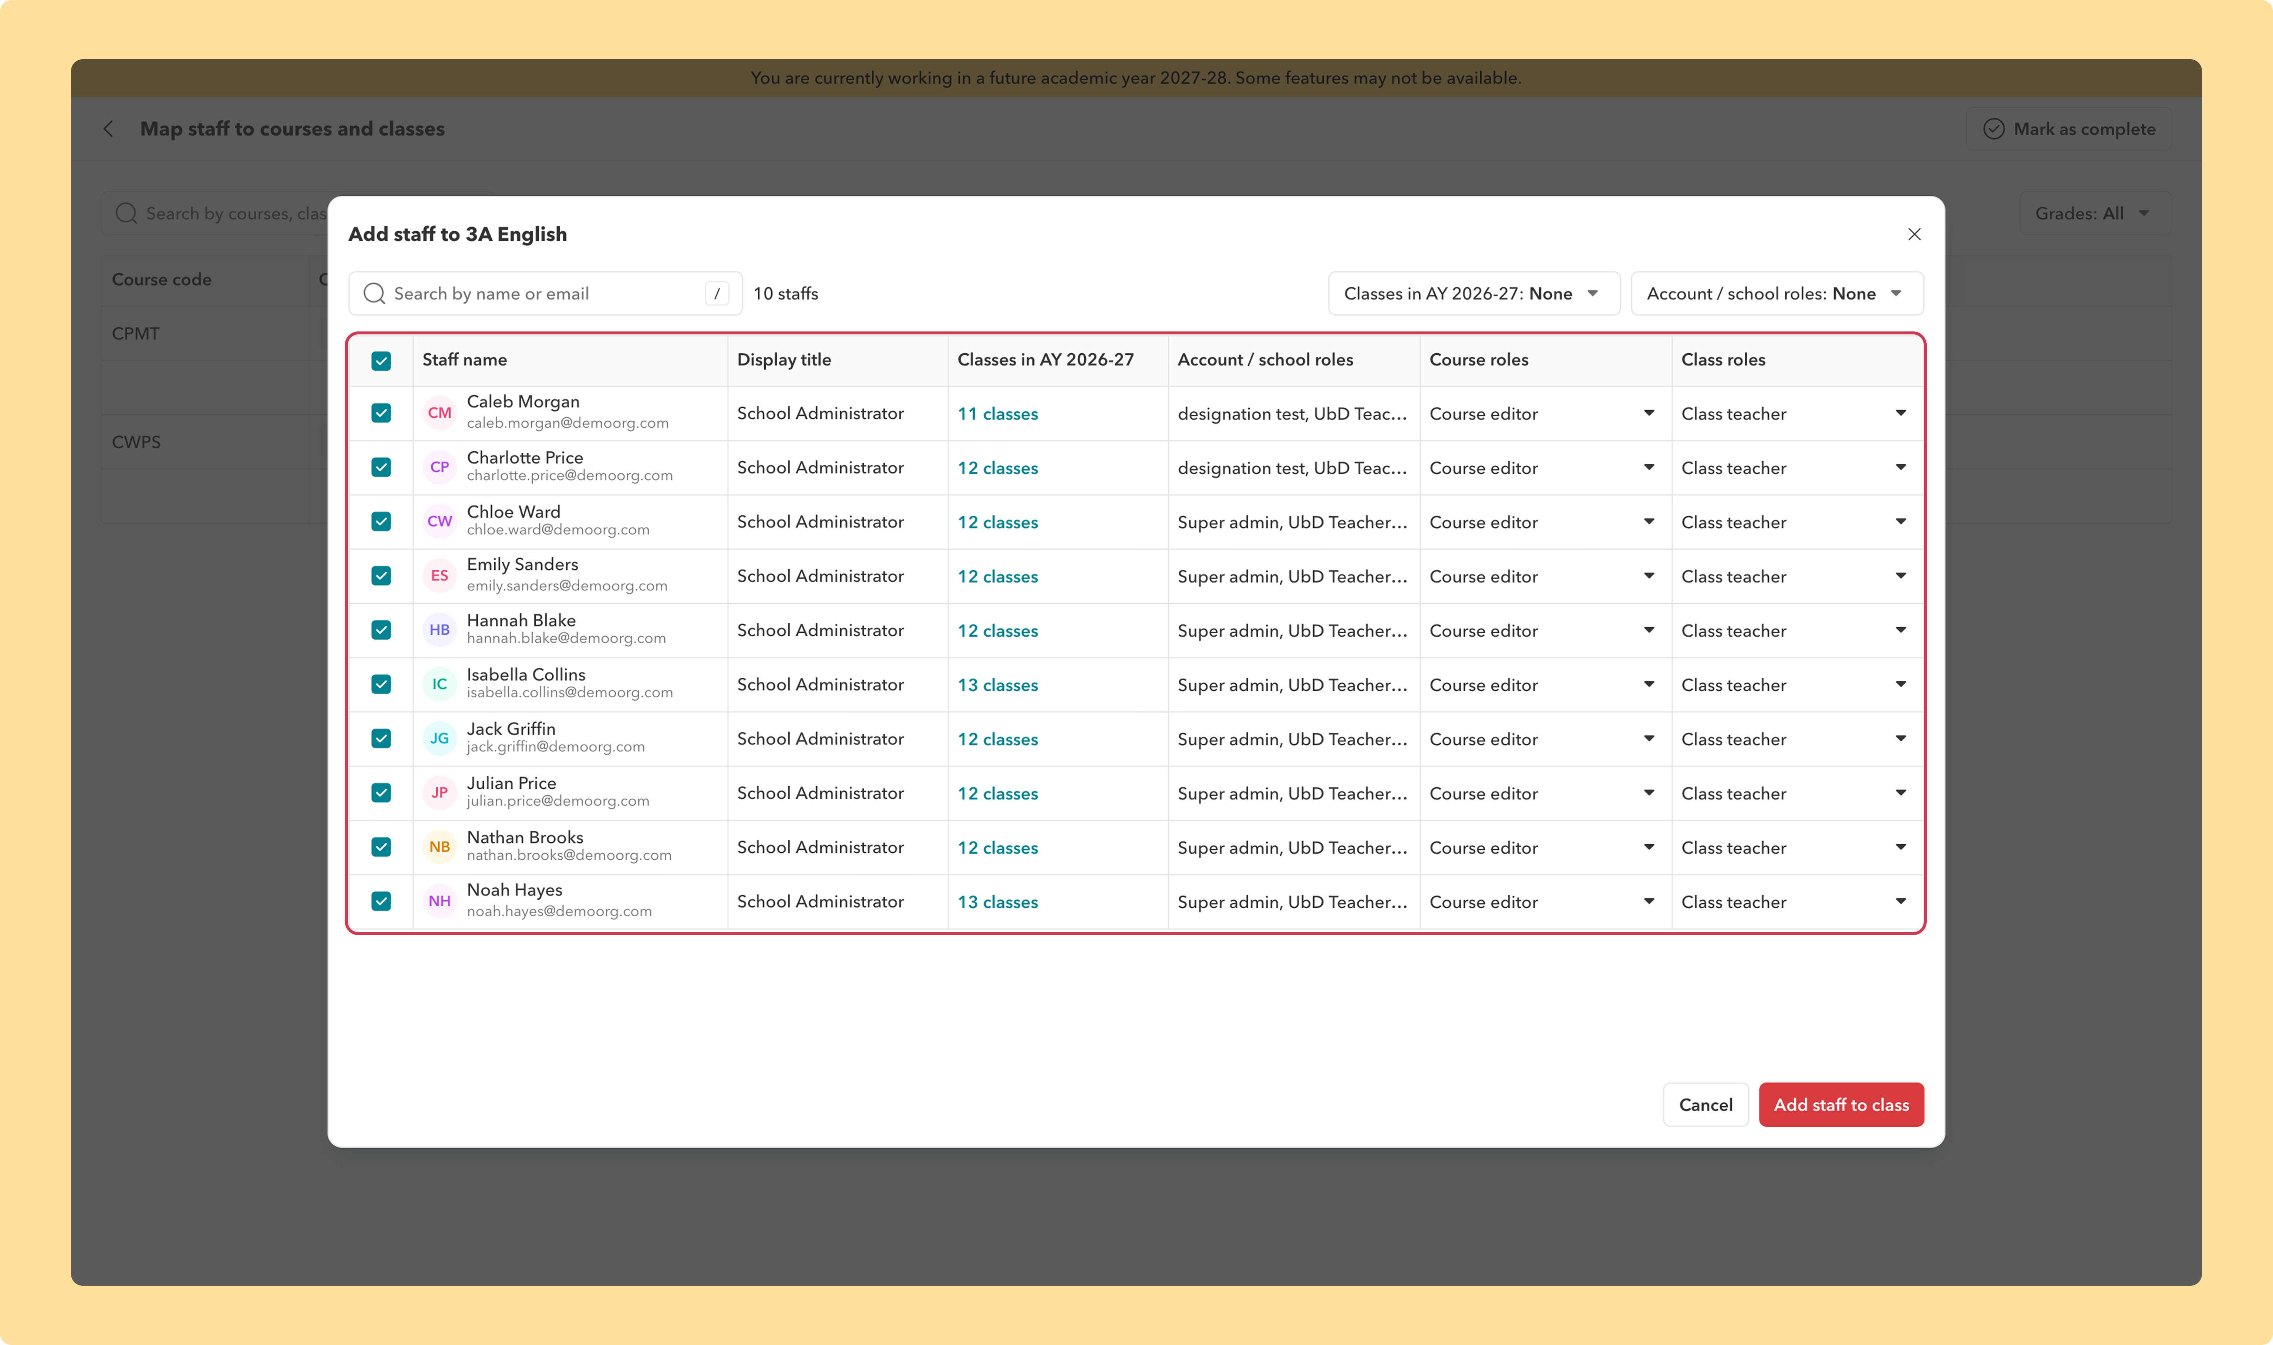2273x1345 pixels.
Task: Click the slash shortcut hint in search box
Action: click(x=717, y=294)
